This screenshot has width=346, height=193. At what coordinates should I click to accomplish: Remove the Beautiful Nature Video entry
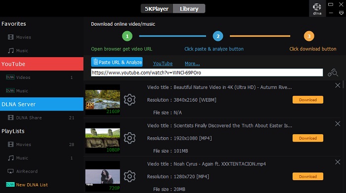[x=338, y=85]
